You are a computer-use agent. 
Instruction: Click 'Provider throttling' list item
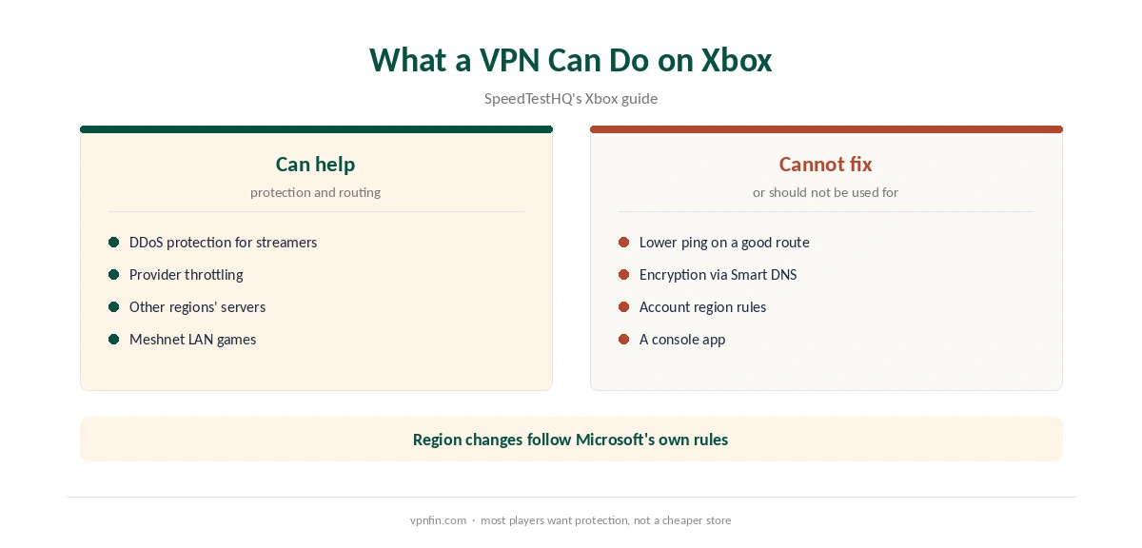click(187, 274)
